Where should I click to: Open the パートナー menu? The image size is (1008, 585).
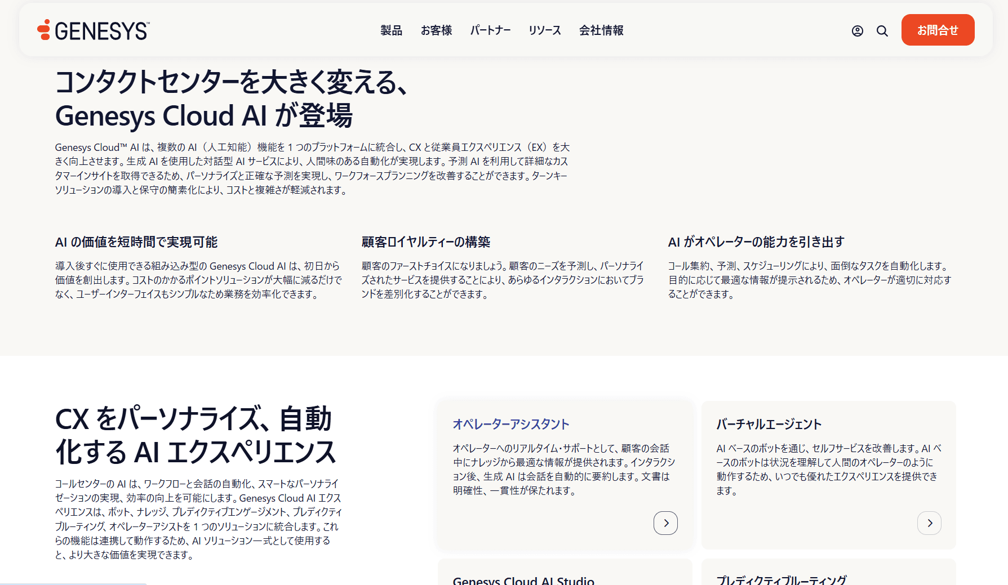click(490, 30)
